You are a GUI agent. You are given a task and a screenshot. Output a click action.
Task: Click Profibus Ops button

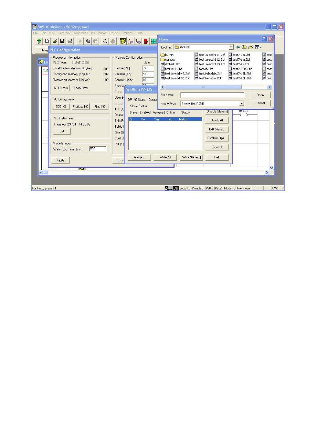[x=217, y=138]
